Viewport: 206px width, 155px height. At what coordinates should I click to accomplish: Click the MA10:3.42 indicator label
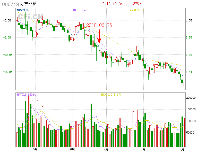[80, 10]
